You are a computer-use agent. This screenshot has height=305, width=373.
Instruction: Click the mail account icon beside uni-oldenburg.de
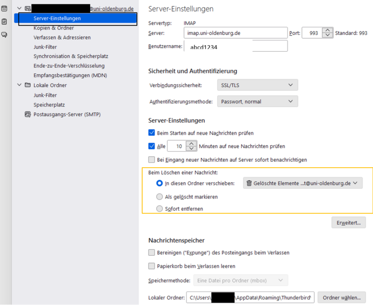tap(28, 8)
